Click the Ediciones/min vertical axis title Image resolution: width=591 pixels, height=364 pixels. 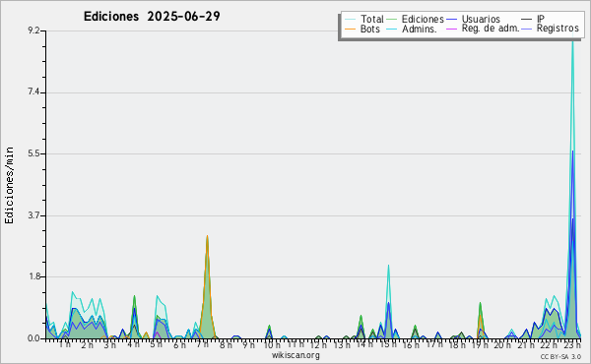(9, 185)
